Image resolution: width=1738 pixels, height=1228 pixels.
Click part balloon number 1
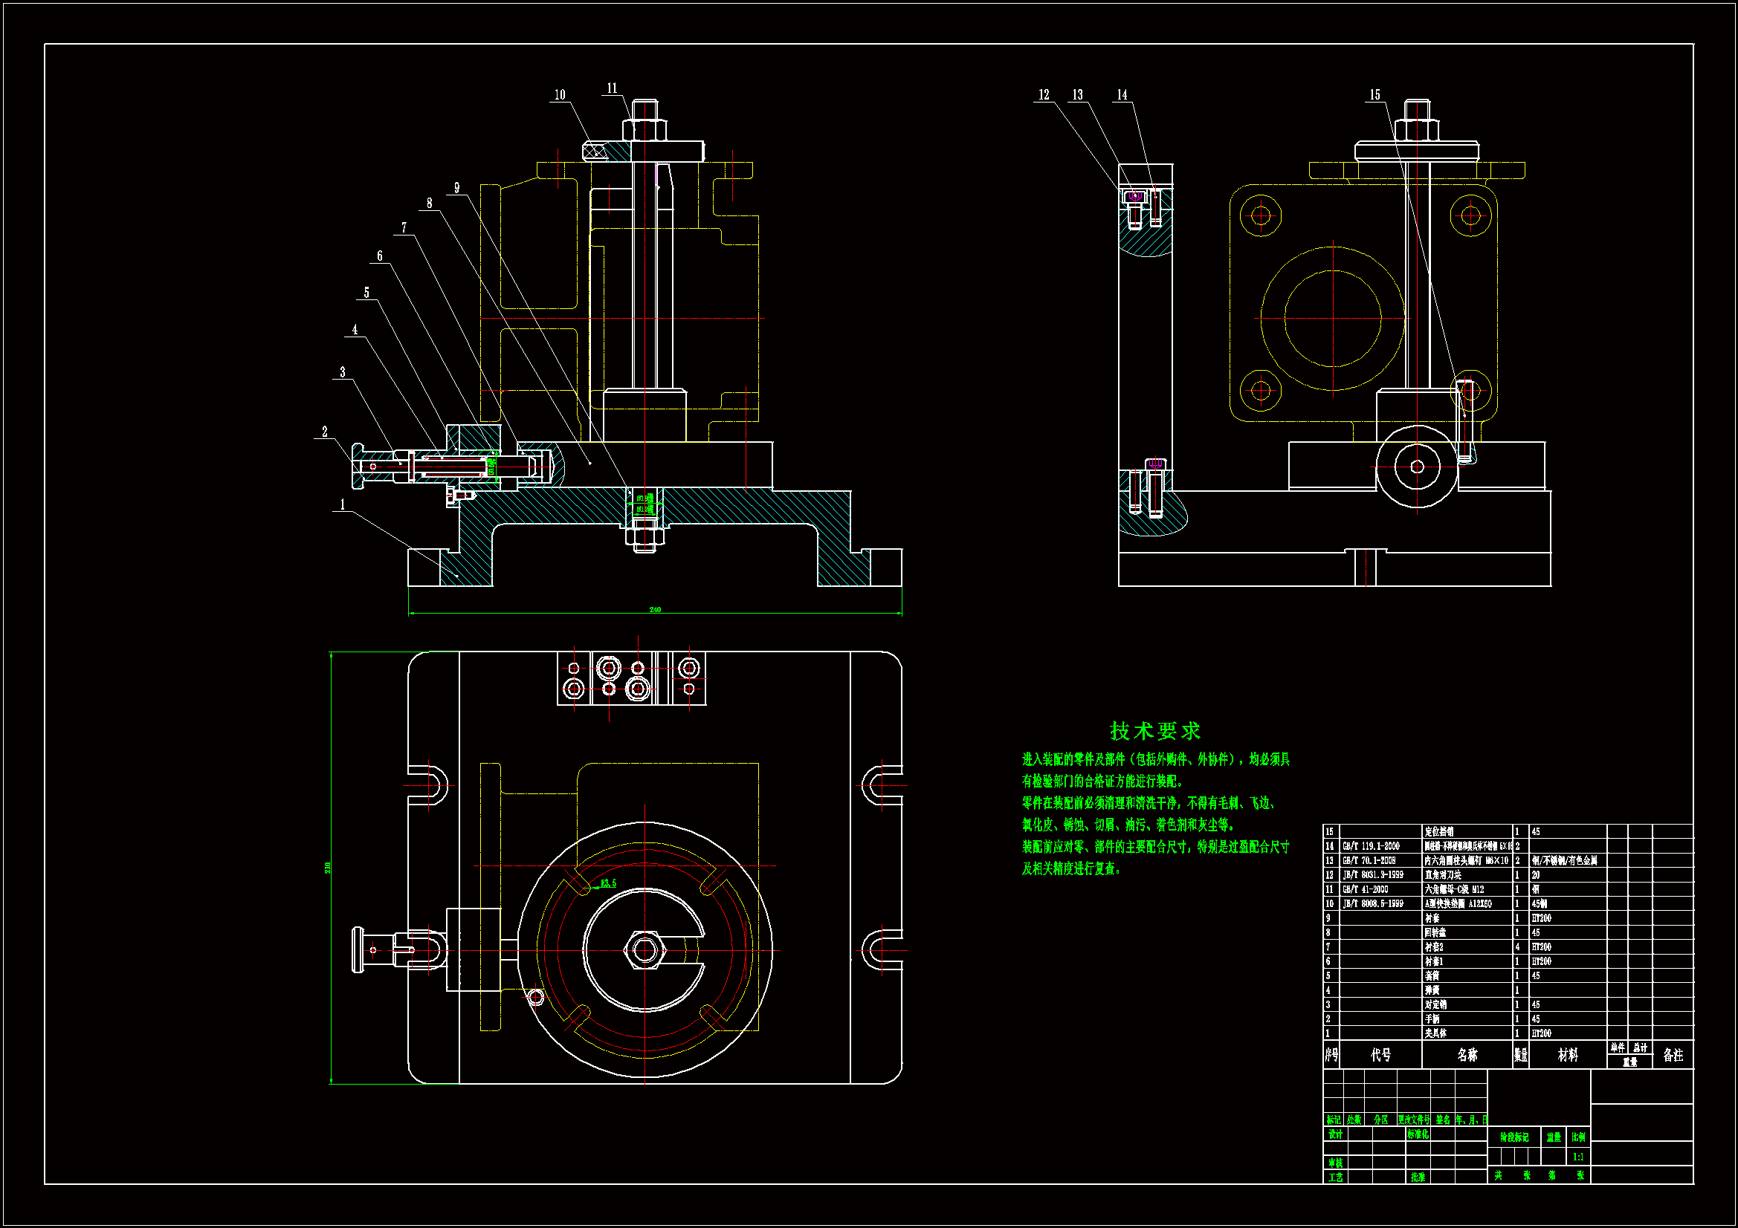point(342,504)
